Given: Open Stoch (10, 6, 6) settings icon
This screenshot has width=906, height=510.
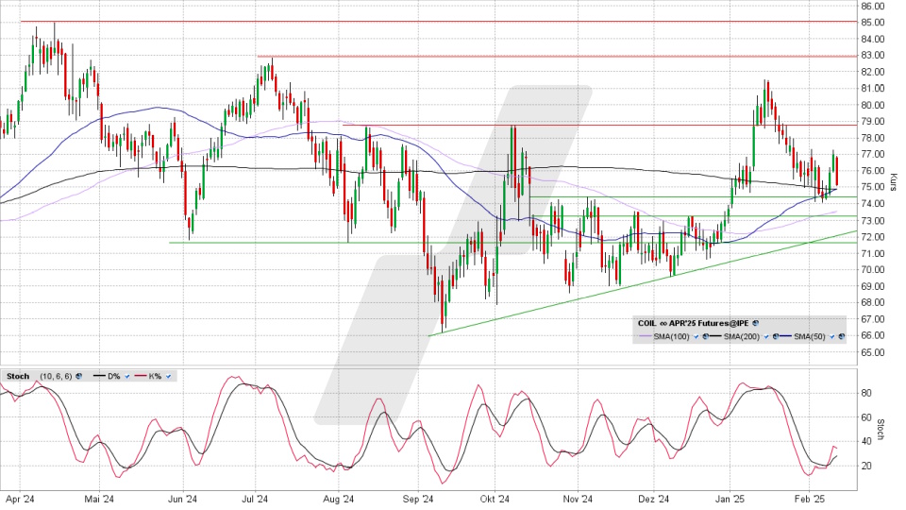Looking at the screenshot, I should point(78,376).
